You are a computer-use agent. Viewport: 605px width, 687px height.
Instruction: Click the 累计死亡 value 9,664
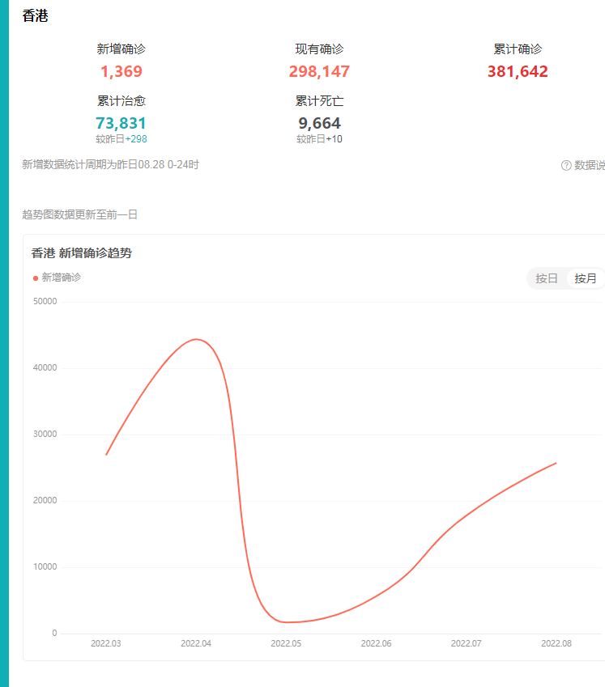click(319, 123)
